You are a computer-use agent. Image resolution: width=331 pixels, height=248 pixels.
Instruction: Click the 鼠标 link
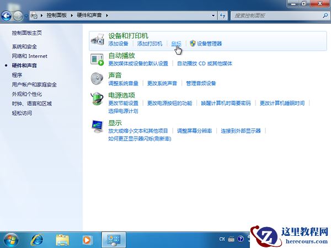[x=176, y=44]
